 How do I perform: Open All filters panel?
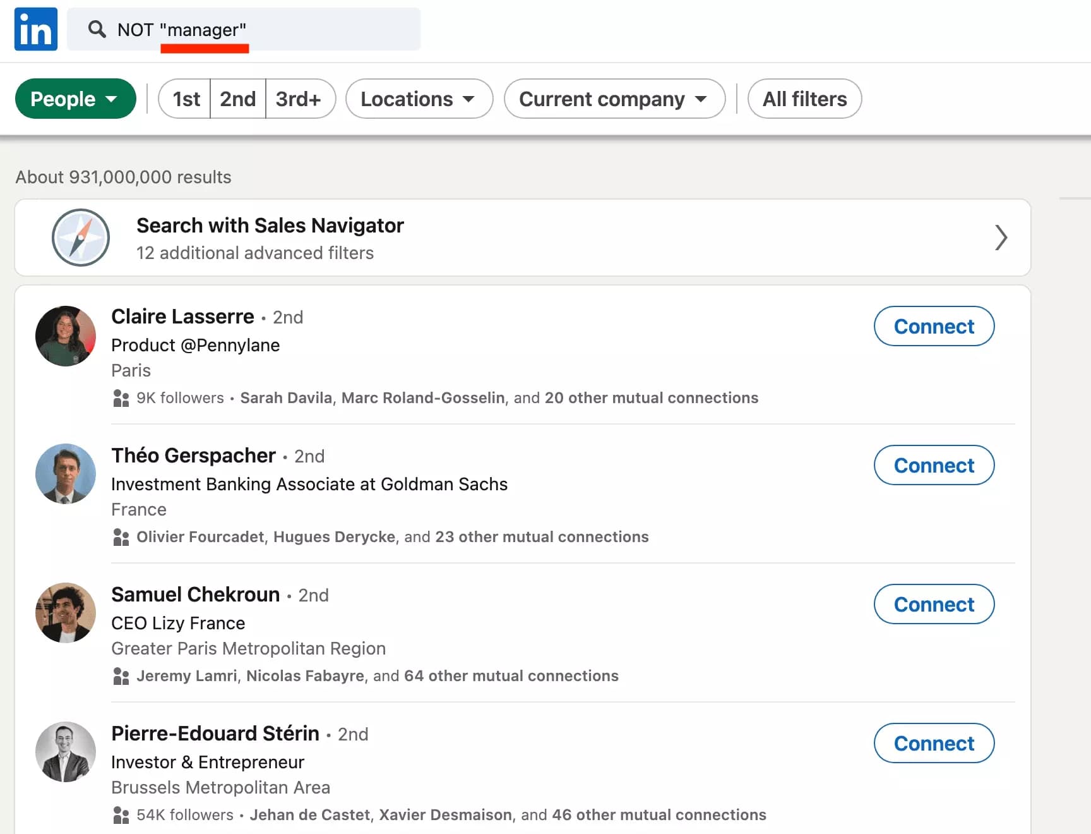coord(804,99)
